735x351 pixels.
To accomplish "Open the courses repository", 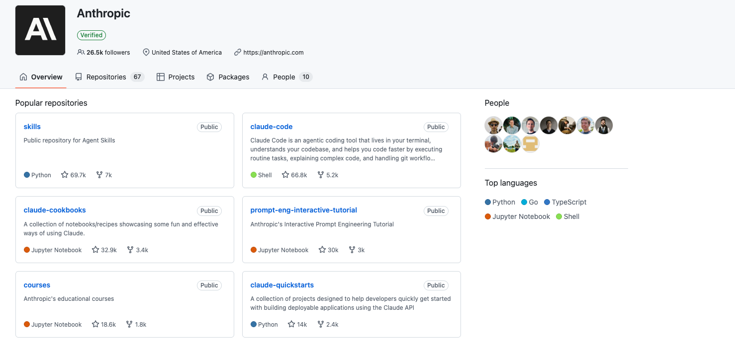I will pyautogui.click(x=37, y=285).
